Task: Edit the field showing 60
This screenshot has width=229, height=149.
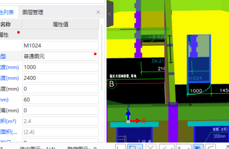Action: click(x=60, y=100)
